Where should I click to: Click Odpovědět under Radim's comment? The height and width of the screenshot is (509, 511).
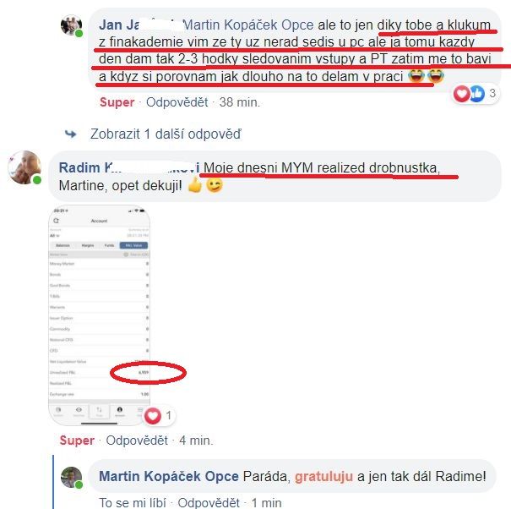click(x=137, y=441)
